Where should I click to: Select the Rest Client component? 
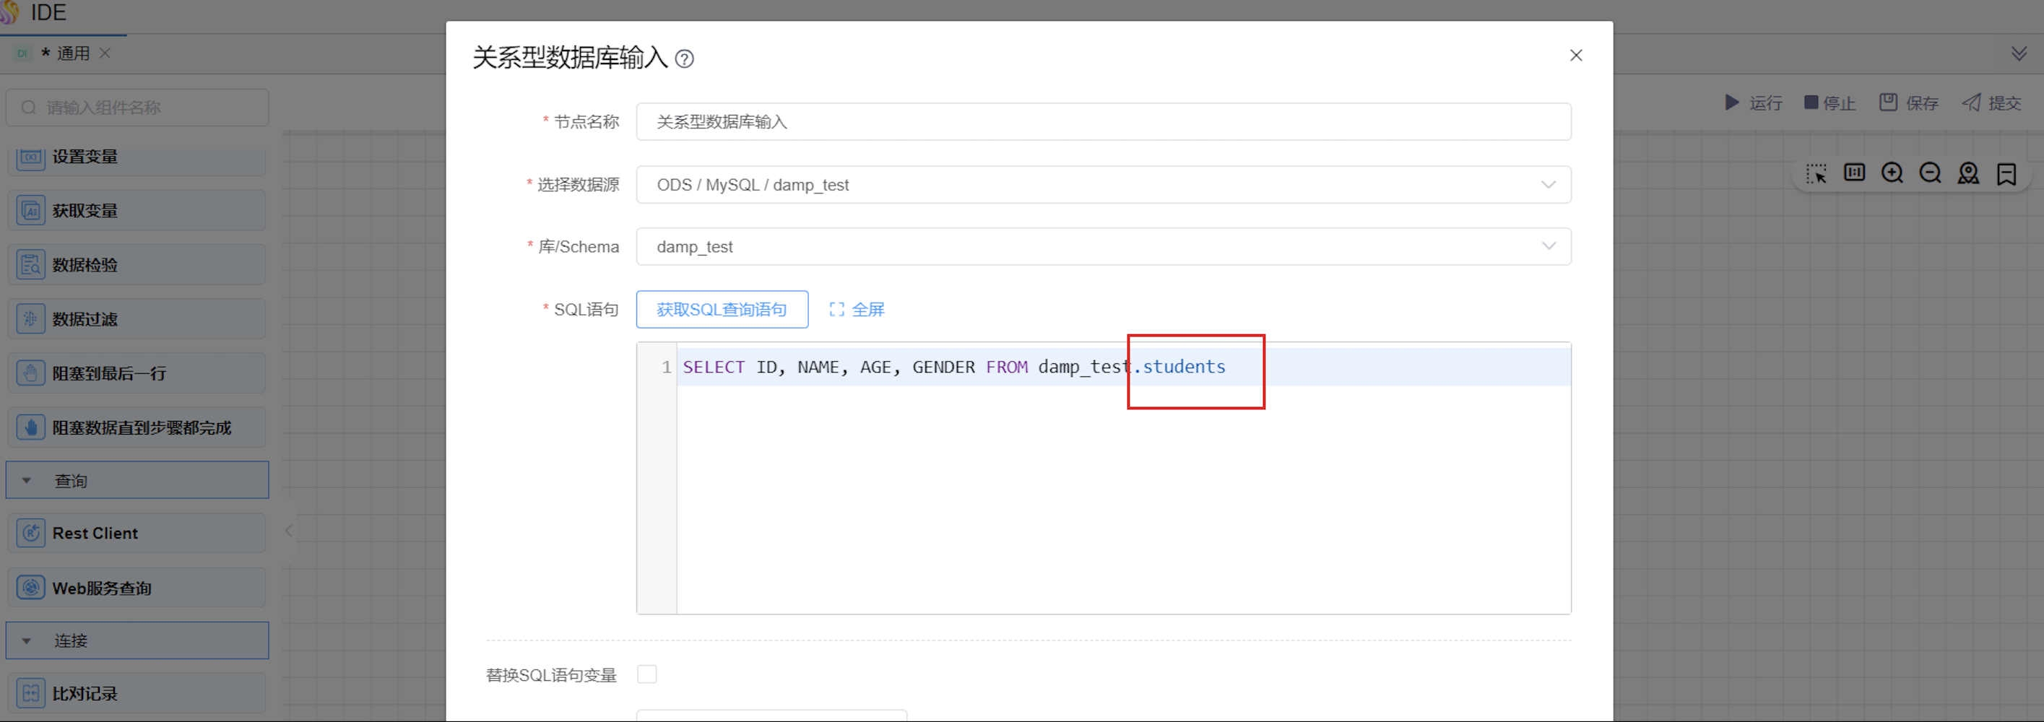[137, 533]
